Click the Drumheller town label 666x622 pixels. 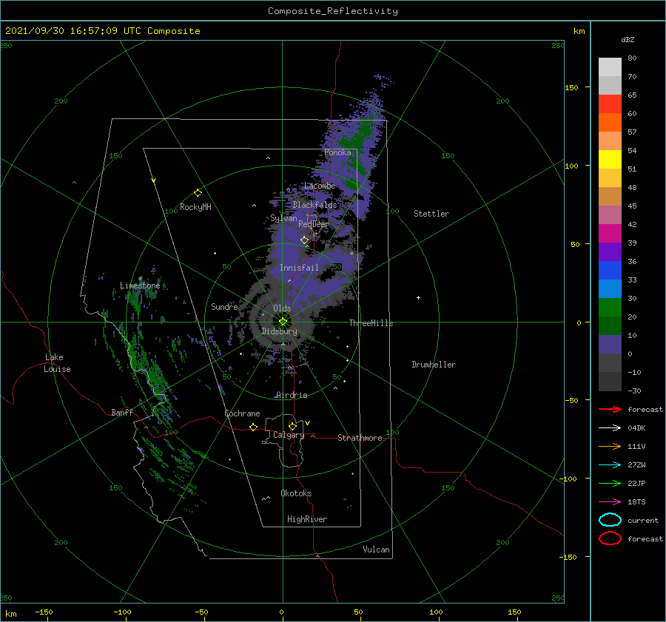[434, 365]
